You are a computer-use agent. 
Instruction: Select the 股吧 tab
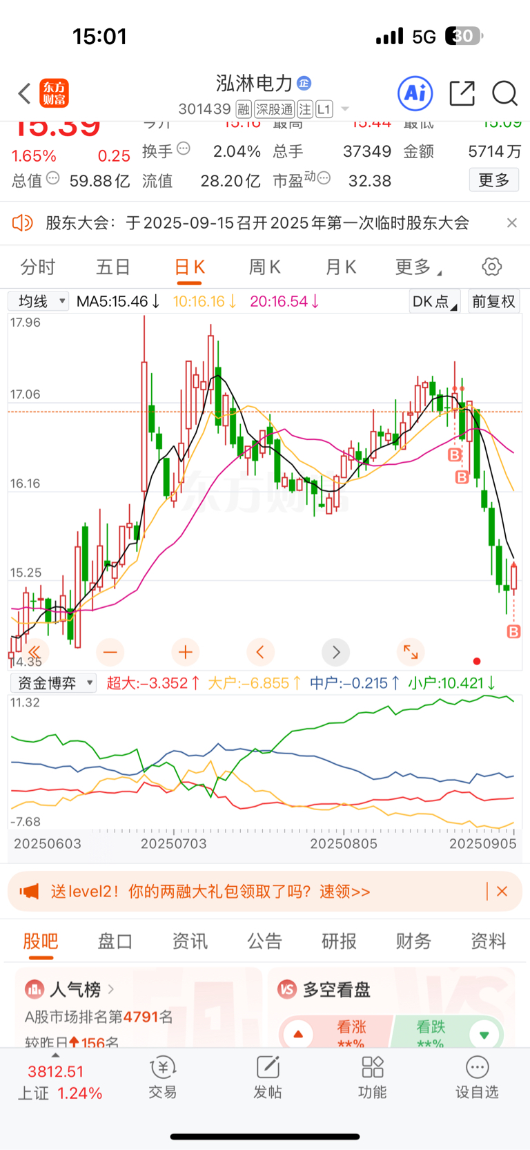click(x=41, y=941)
